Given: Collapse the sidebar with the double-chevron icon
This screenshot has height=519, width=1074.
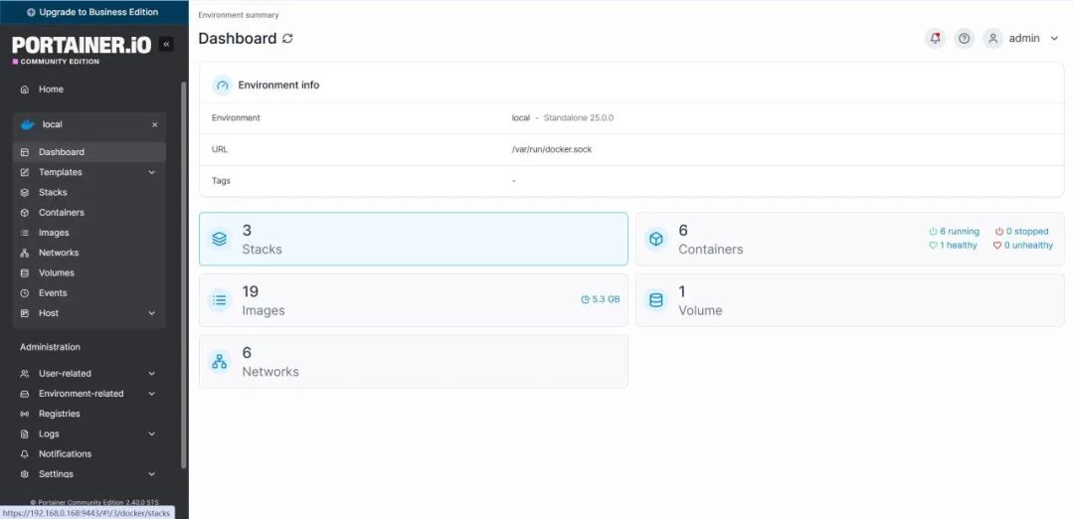Looking at the screenshot, I should (166, 45).
